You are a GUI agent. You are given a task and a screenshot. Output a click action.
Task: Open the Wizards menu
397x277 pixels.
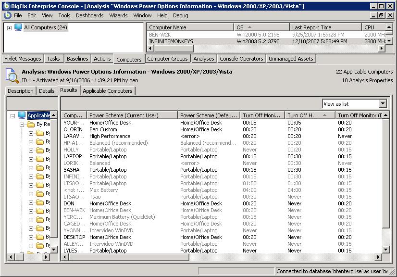[118, 15]
